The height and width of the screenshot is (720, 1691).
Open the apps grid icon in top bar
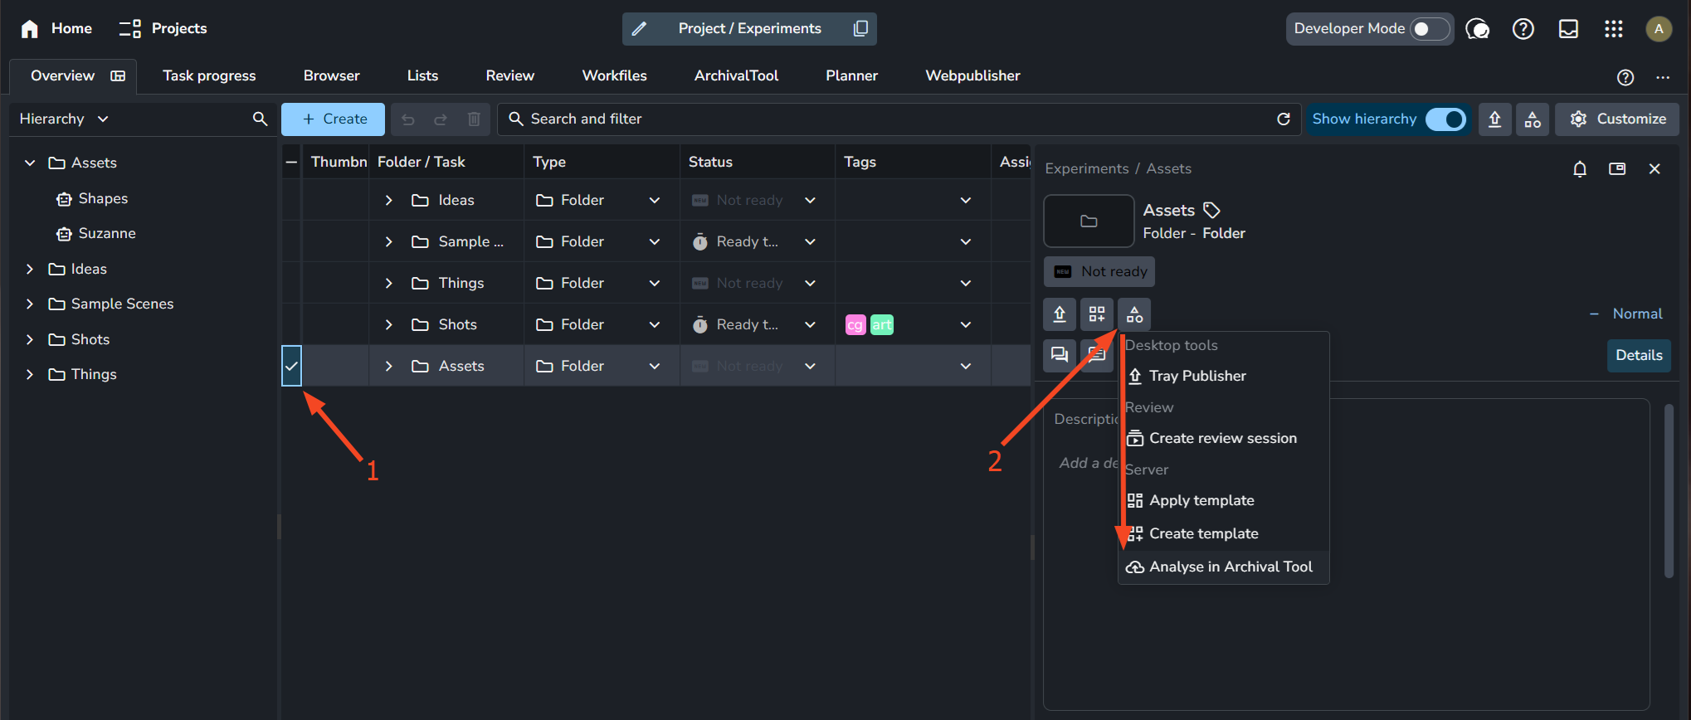click(x=1613, y=29)
